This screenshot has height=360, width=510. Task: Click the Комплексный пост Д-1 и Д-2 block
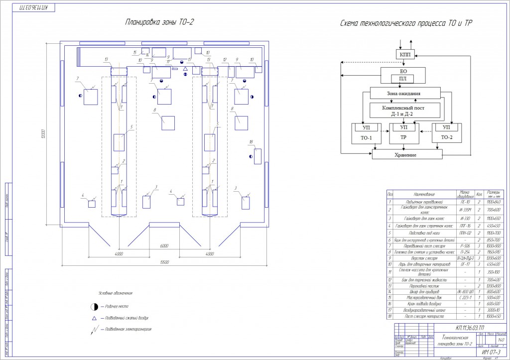click(405, 111)
